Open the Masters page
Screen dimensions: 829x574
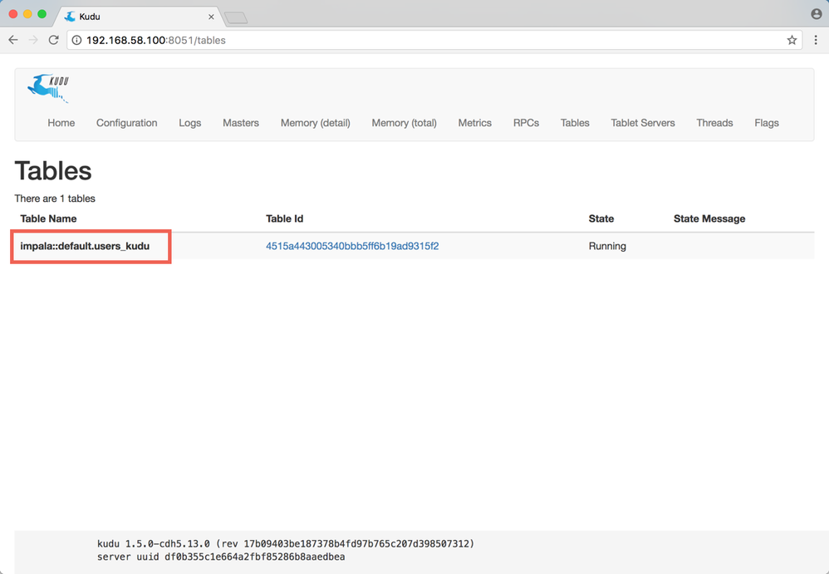(241, 123)
